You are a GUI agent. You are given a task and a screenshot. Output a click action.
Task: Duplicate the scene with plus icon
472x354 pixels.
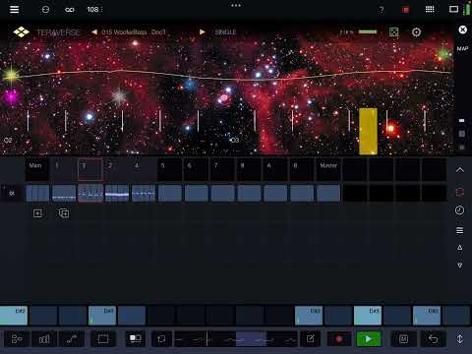point(64,213)
